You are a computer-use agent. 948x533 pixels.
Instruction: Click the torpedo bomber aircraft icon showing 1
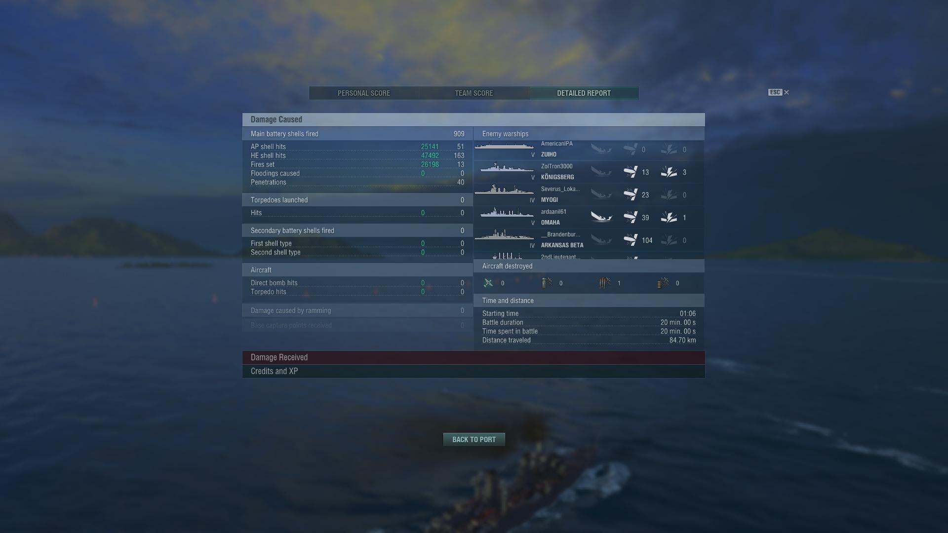point(605,283)
